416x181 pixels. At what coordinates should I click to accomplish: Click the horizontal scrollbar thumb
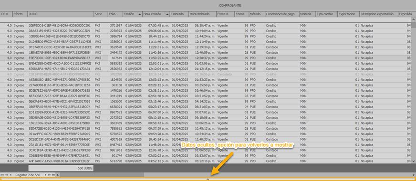click(x=102, y=175)
